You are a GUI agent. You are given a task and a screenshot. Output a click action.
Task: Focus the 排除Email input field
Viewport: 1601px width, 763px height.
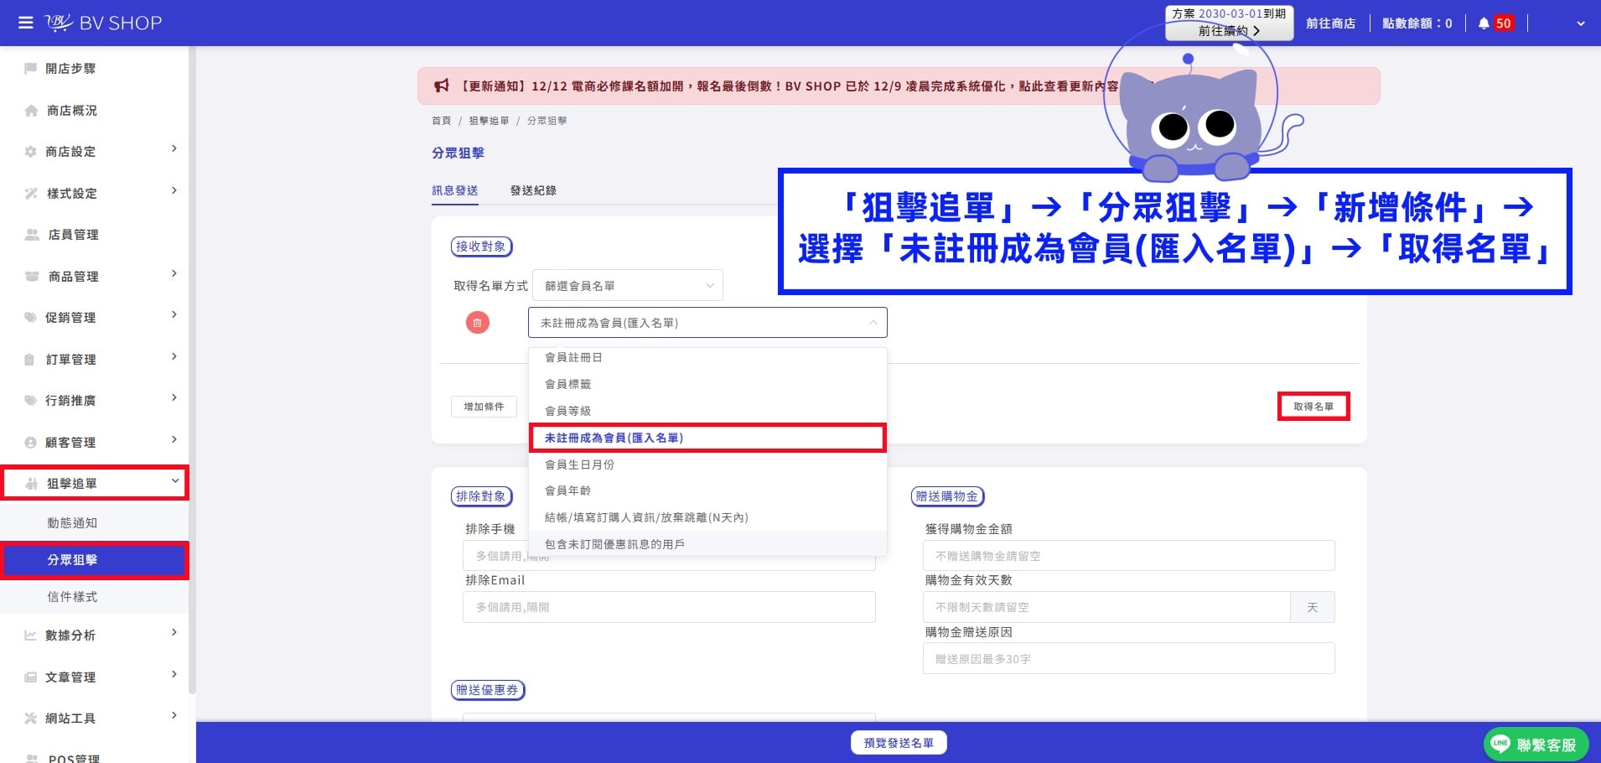669,607
